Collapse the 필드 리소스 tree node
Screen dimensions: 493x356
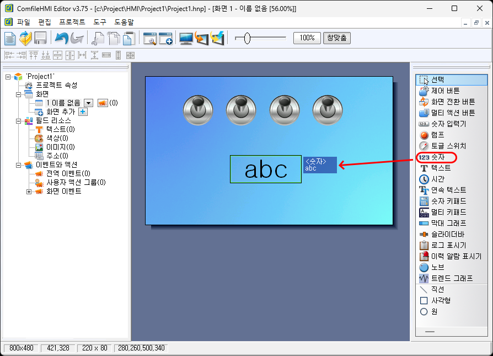[x=18, y=121]
